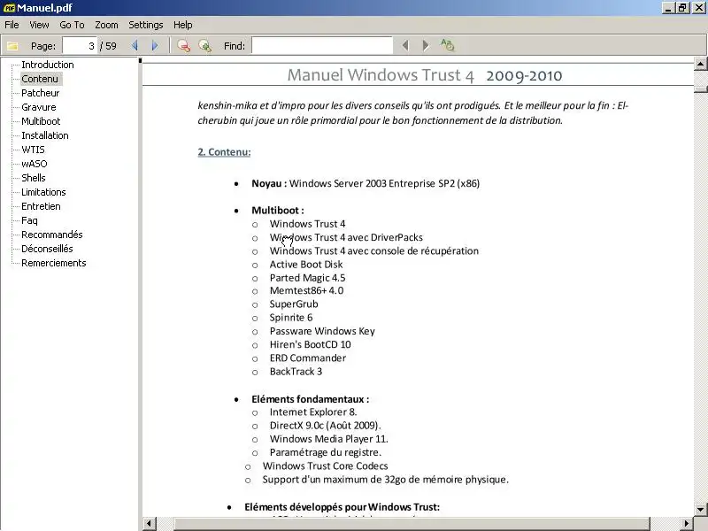Select WTIS bookmark in sidebar
The width and height of the screenshot is (708, 531).
tap(33, 150)
